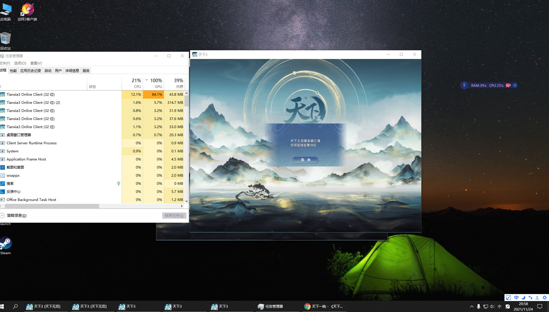This screenshot has height=312, width=549.
Task: Sort by CPU column header
Action: tap(132, 83)
